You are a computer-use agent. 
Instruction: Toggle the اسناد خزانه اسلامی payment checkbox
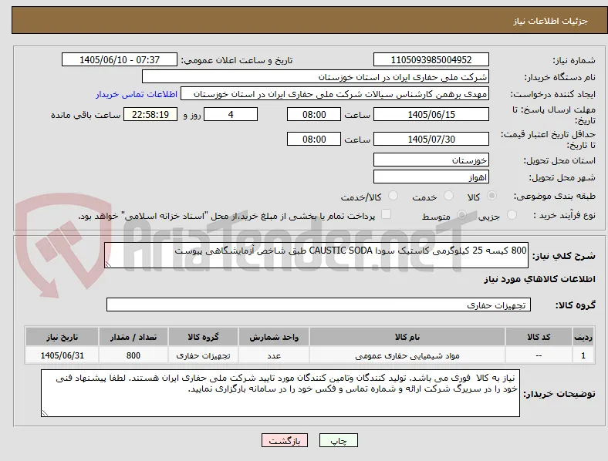tap(387, 214)
